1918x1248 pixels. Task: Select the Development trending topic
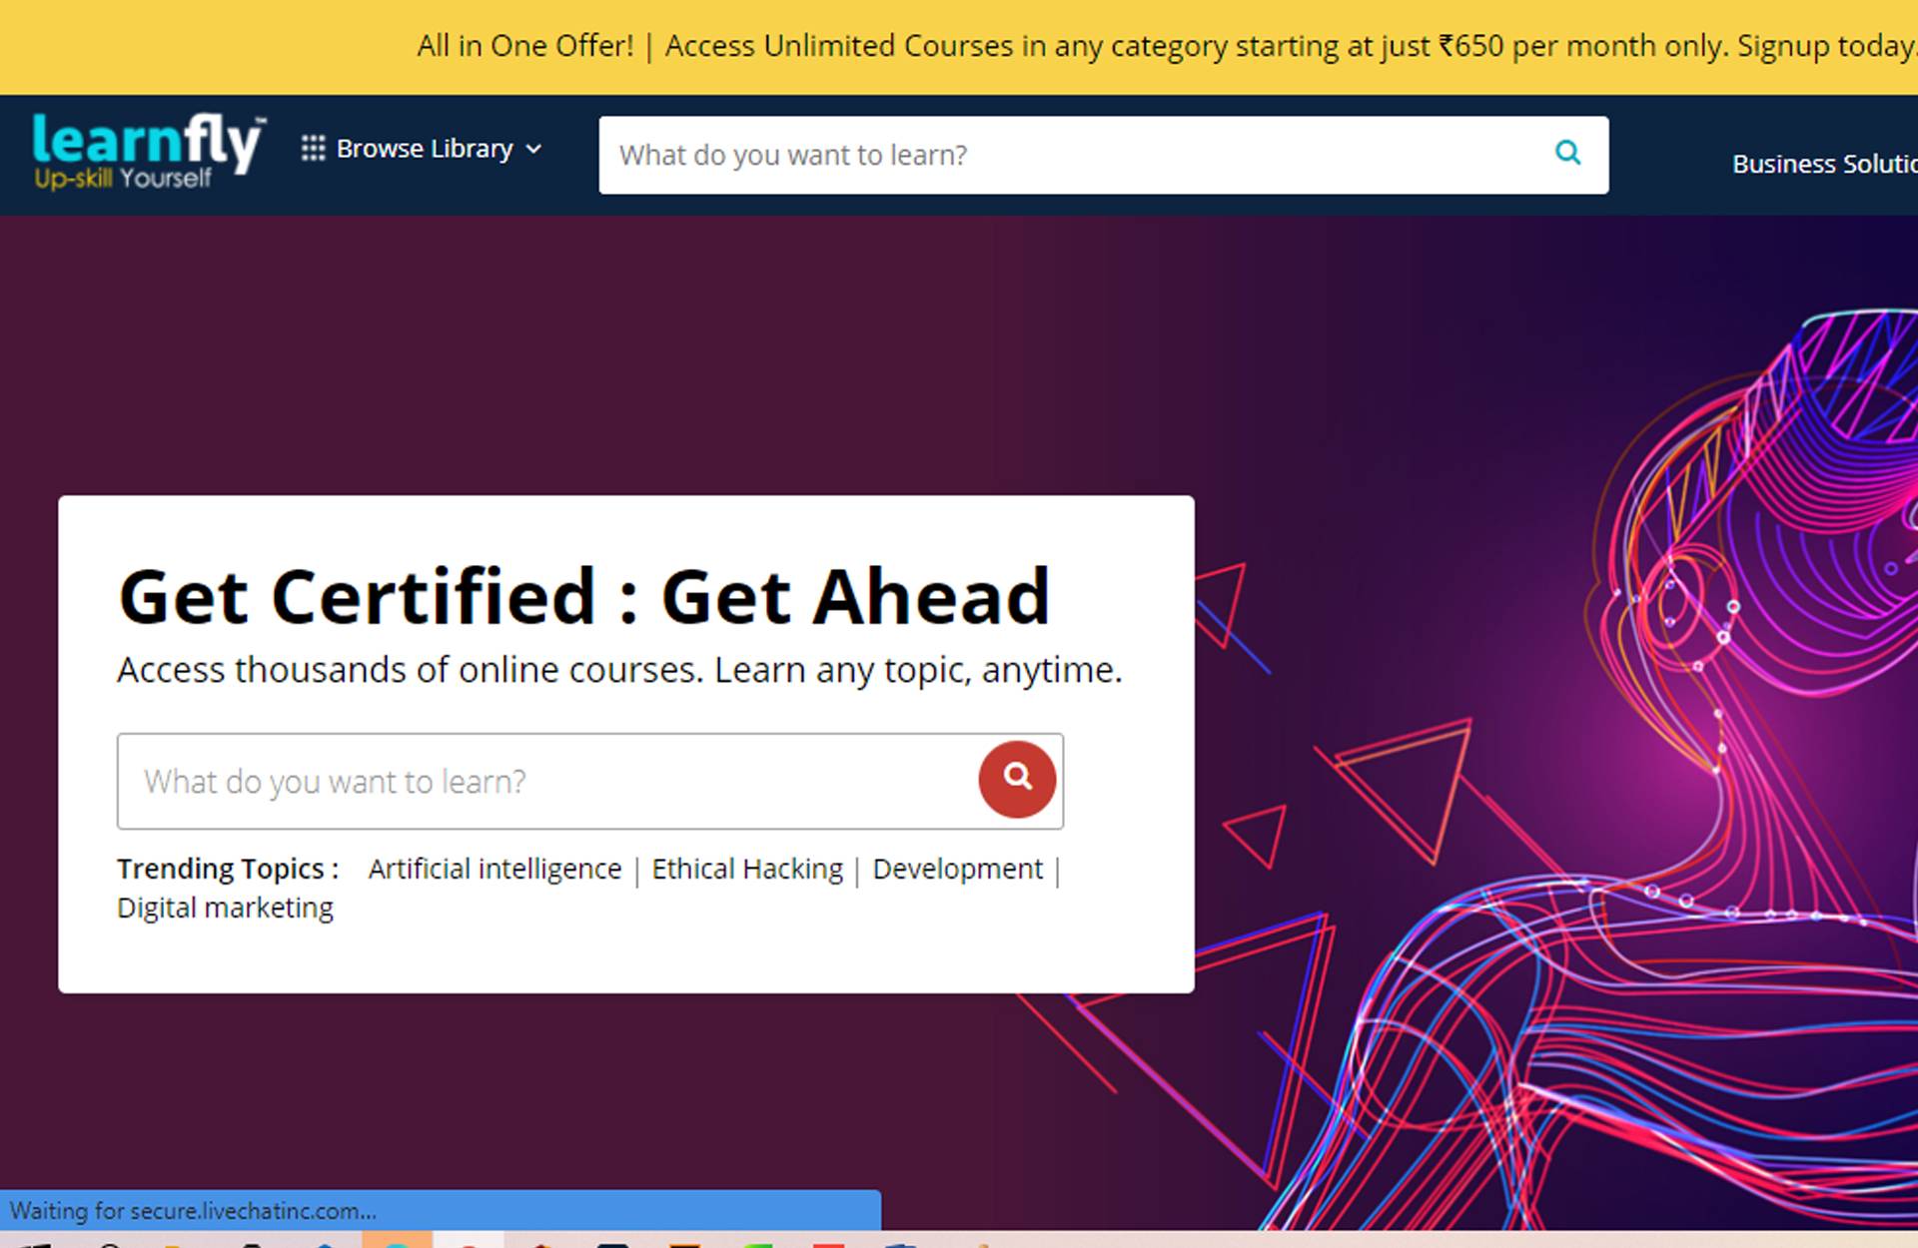point(957,869)
